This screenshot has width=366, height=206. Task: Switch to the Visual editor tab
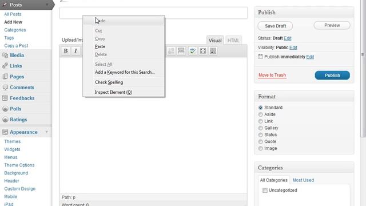pyautogui.click(x=215, y=41)
